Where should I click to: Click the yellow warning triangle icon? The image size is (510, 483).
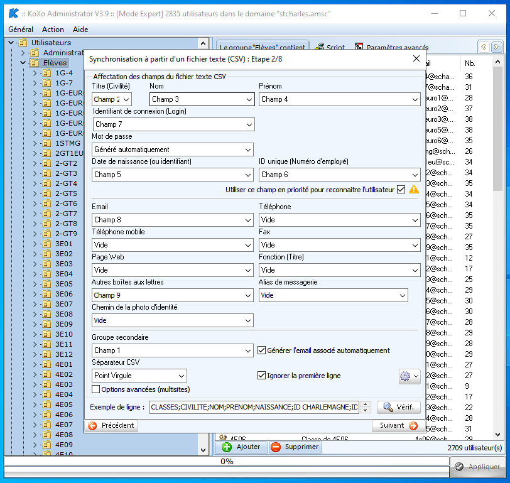point(414,189)
